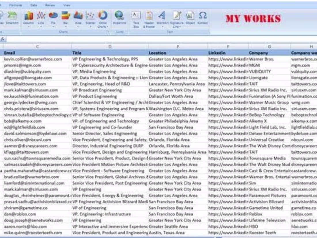Select column G header
The height and width of the screenshot is (238, 317).
pos(269,47)
